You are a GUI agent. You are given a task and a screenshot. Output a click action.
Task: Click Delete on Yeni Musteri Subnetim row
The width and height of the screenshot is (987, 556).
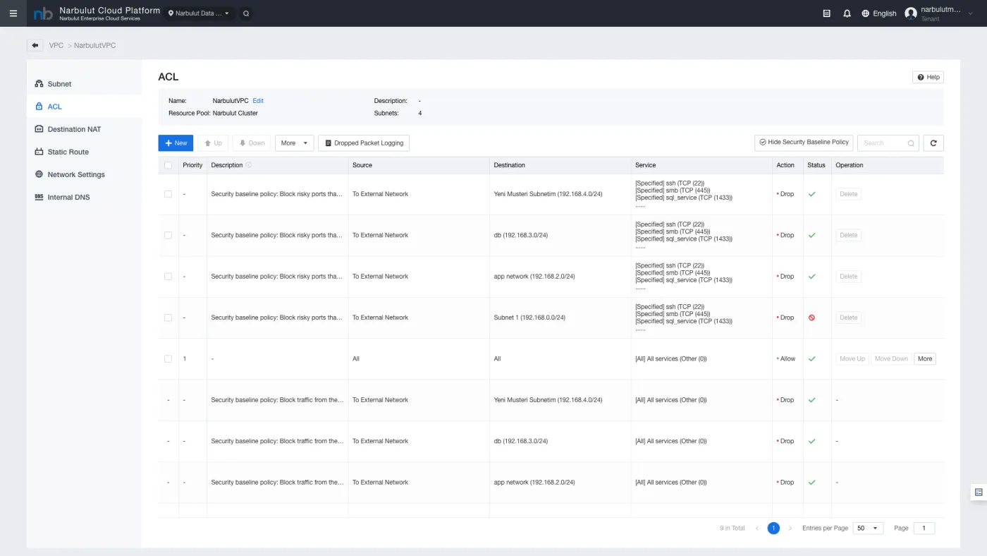849,194
